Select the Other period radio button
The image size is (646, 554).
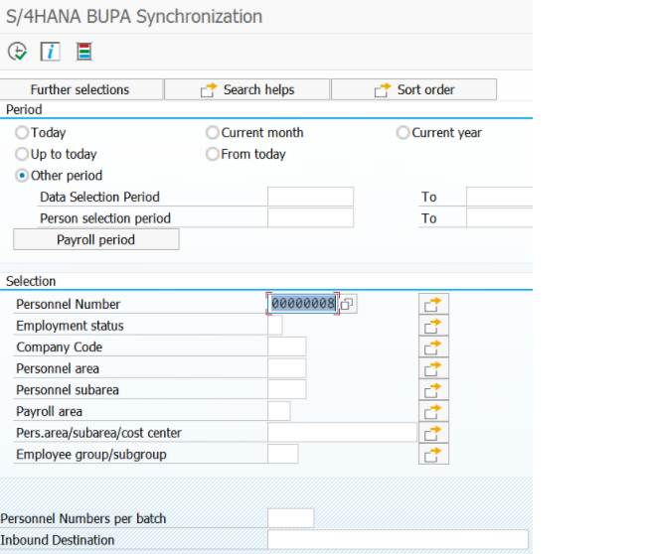[22, 176]
